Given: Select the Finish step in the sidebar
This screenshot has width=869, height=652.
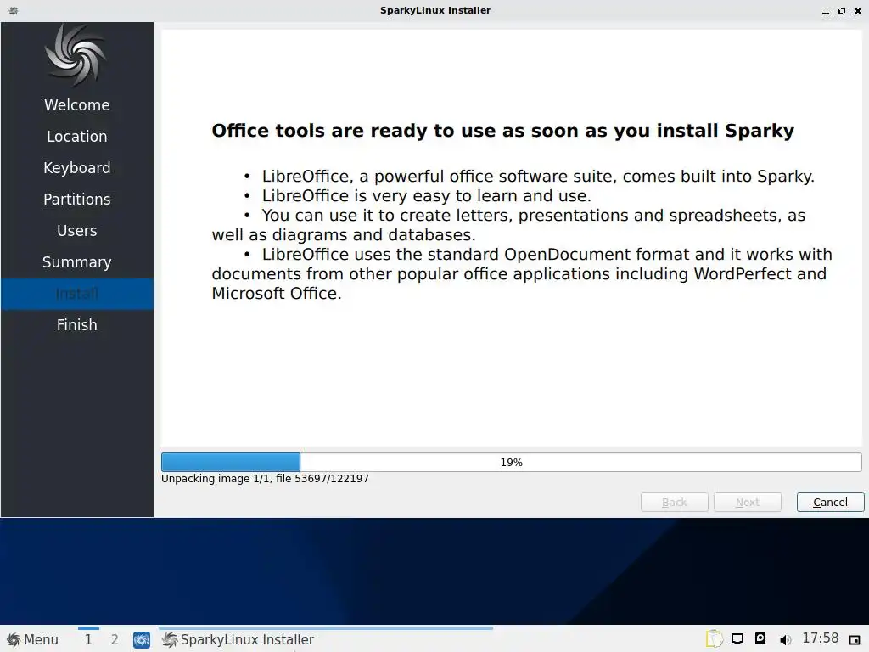Looking at the screenshot, I should (x=77, y=325).
